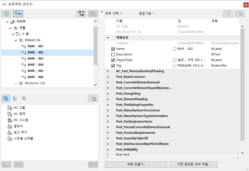Screen dimensions: 249x171
Task: Close the IFC 프로젝트 관리자 window
Action: pyautogui.click(x=246, y=5)
